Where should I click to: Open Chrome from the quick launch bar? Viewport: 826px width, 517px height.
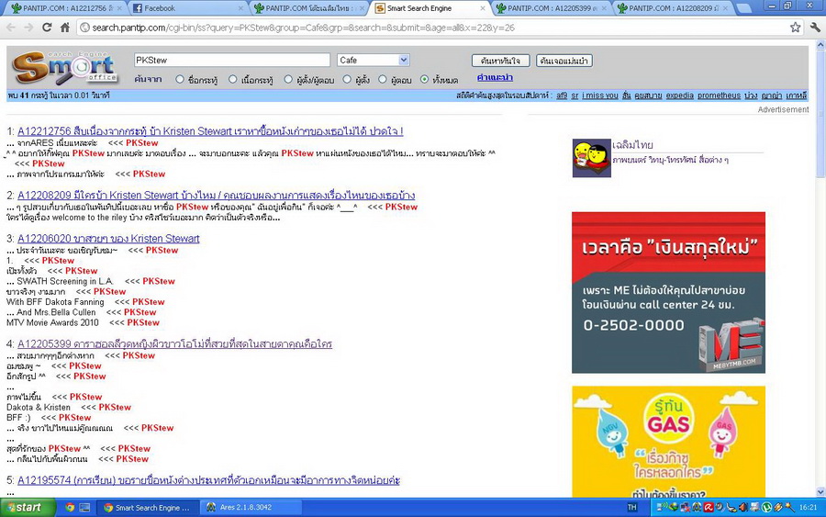click(x=70, y=508)
